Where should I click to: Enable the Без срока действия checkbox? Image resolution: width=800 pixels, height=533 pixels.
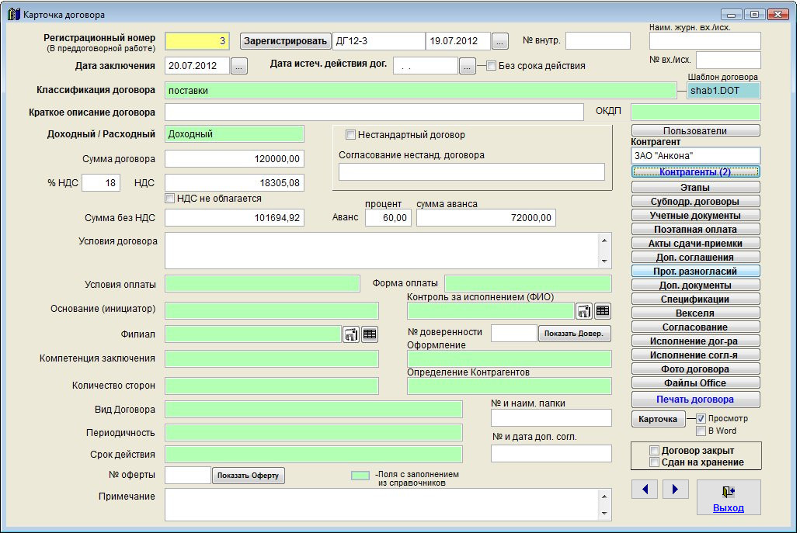(x=491, y=66)
